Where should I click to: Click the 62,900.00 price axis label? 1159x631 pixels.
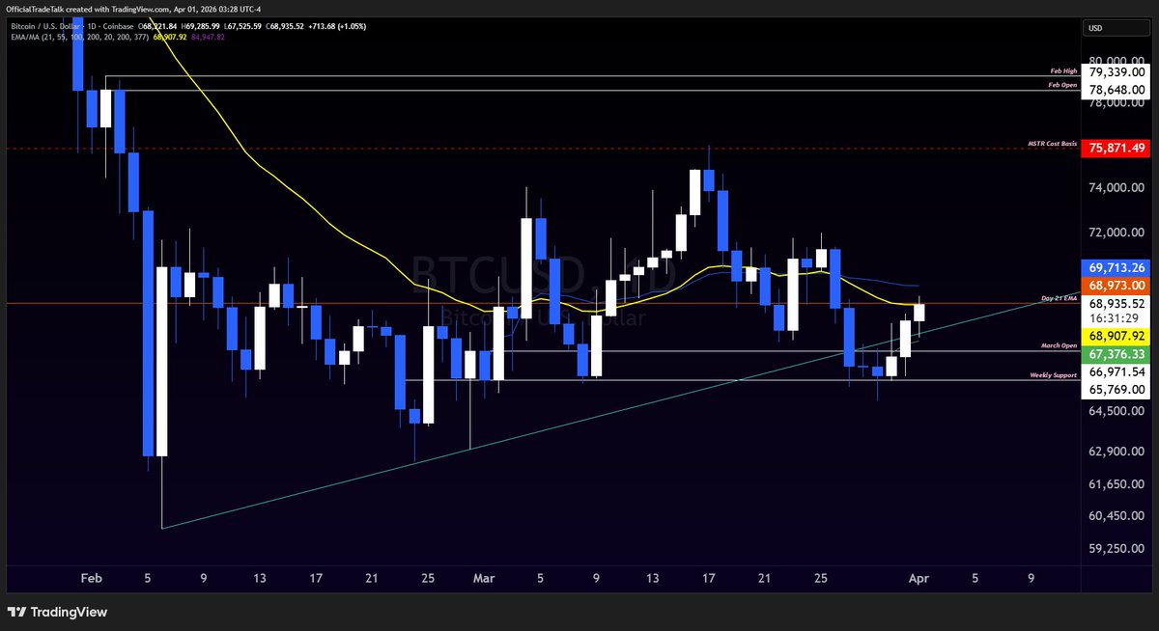(x=1117, y=451)
